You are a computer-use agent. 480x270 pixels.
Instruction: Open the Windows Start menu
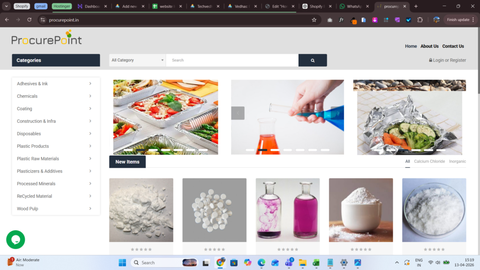[x=122, y=262]
